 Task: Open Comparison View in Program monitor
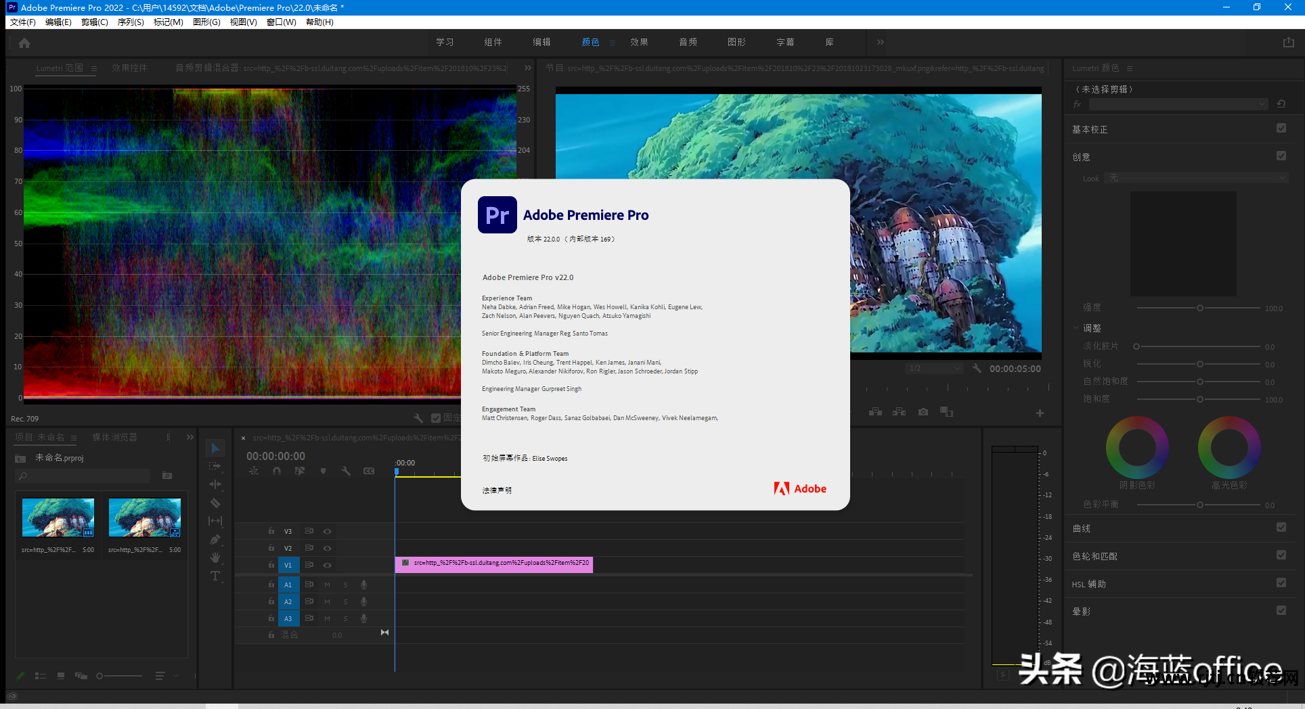click(946, 412)
